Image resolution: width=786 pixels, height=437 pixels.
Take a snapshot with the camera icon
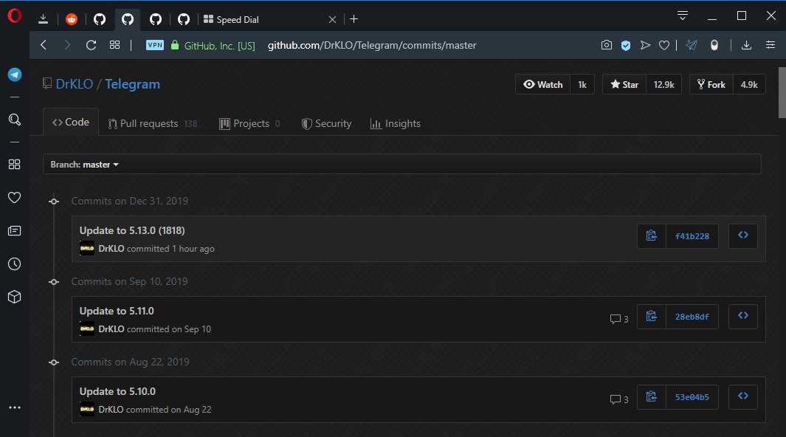click(607, 45)
